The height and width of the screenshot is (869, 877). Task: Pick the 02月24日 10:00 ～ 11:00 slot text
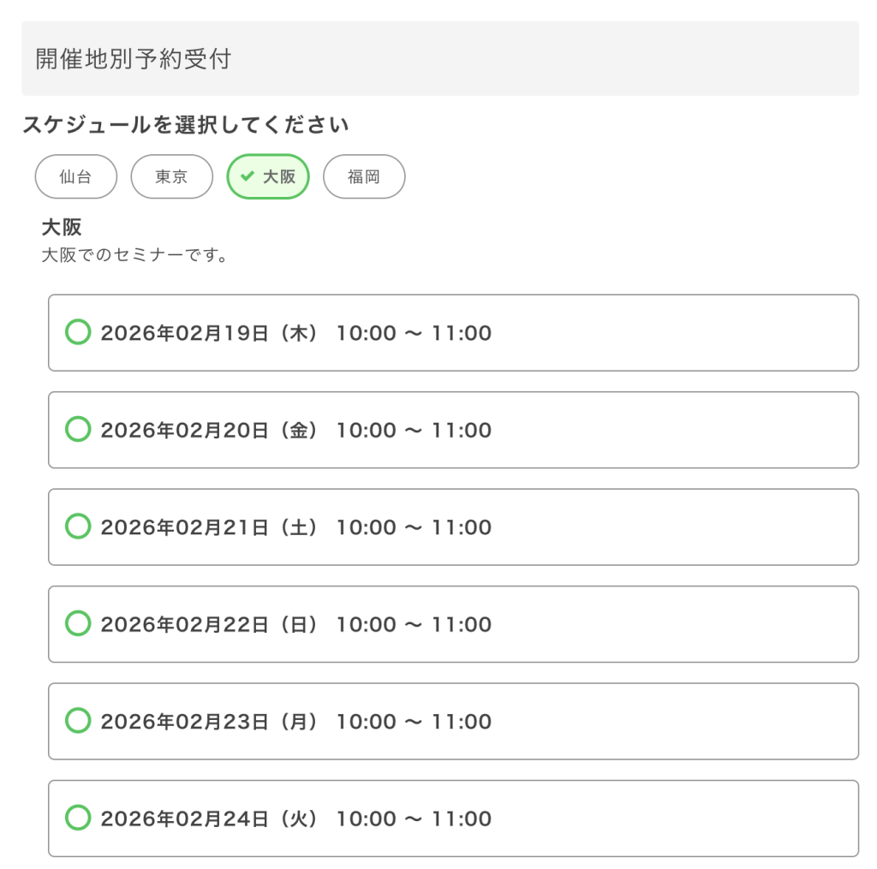[x=295, y=818]
